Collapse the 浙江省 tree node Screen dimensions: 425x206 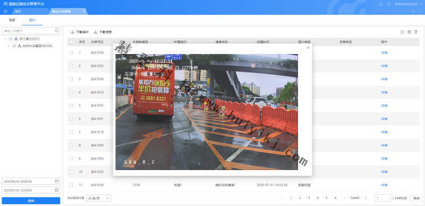point(5,39)
